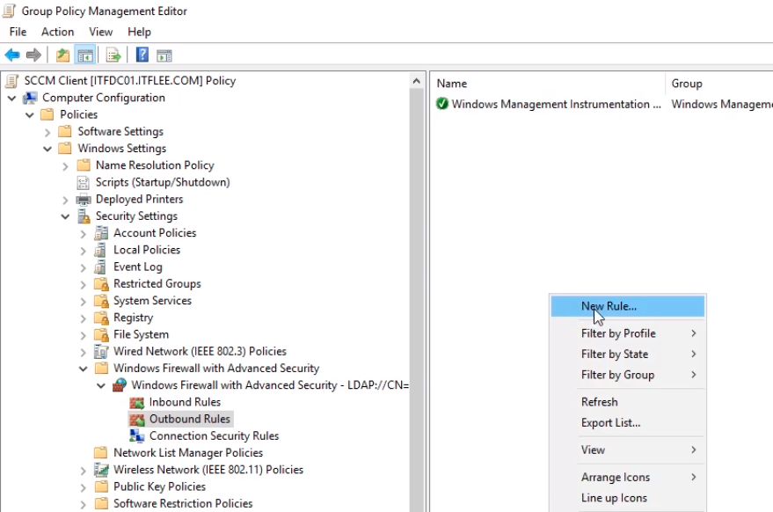Click the Up one level folder icon
This screenshot has height=512, width=773.
click(x=62, y=55)
